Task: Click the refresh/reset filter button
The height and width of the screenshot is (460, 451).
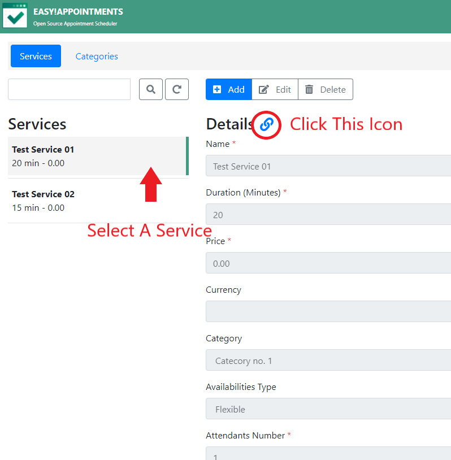Action: click(x=177, y=89)
